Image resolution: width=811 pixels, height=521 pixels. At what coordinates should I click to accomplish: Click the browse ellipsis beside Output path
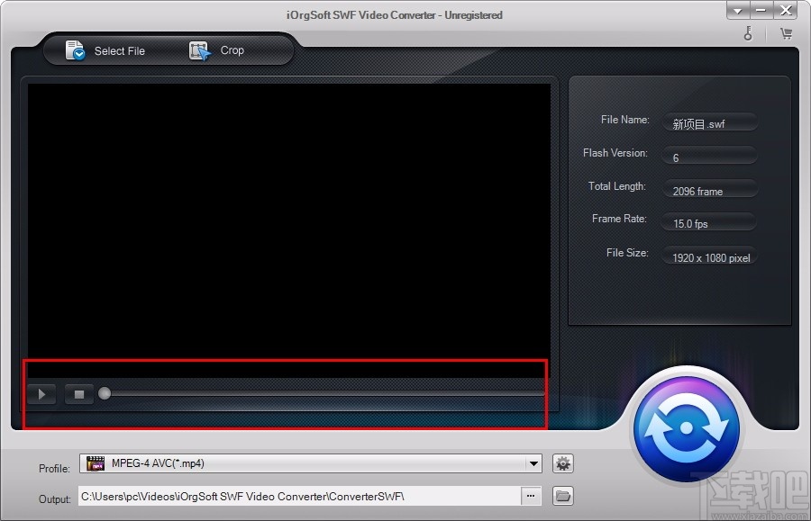(x=531, y=496)
